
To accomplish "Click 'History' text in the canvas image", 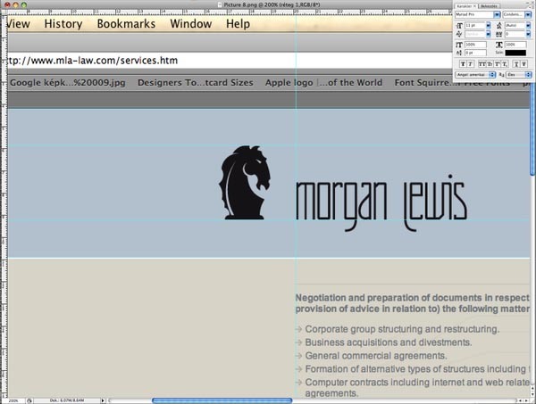I will click(63, 24).
